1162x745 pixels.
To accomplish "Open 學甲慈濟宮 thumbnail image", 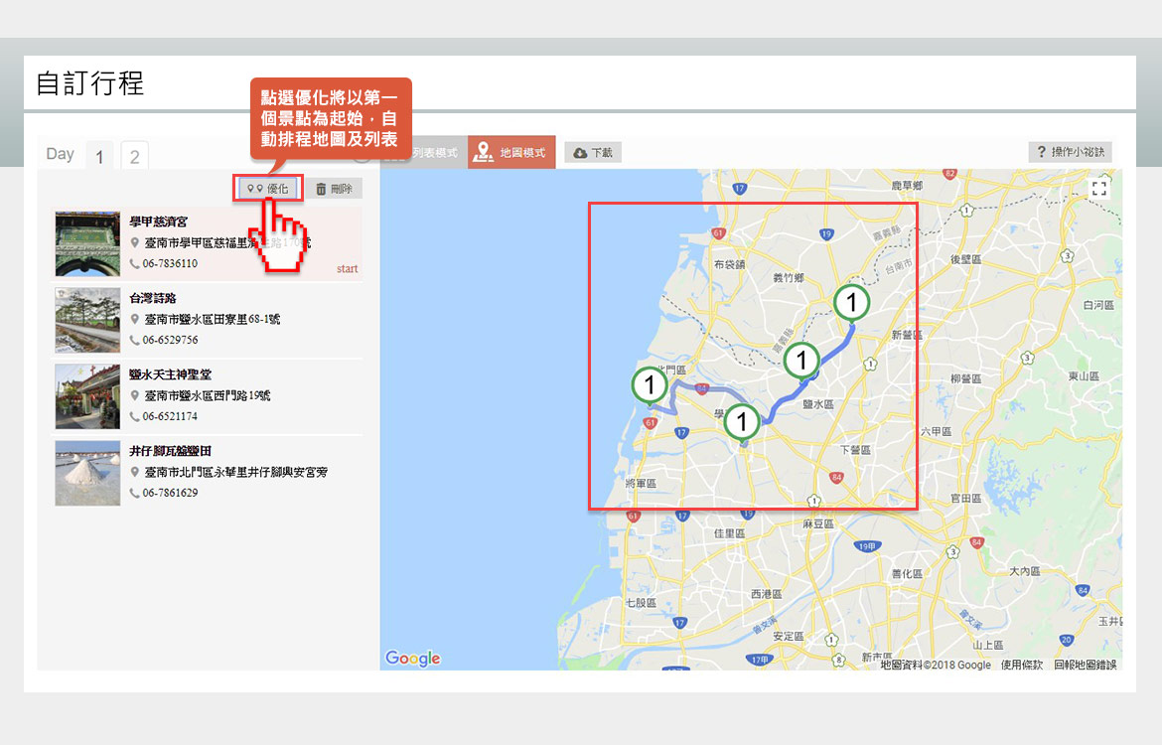I will tap(87, 244).
